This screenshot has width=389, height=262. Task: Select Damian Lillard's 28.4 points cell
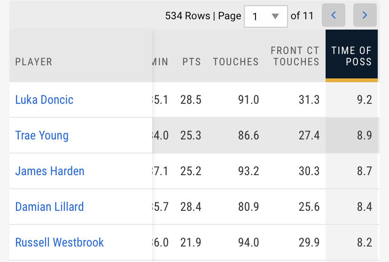191,207
